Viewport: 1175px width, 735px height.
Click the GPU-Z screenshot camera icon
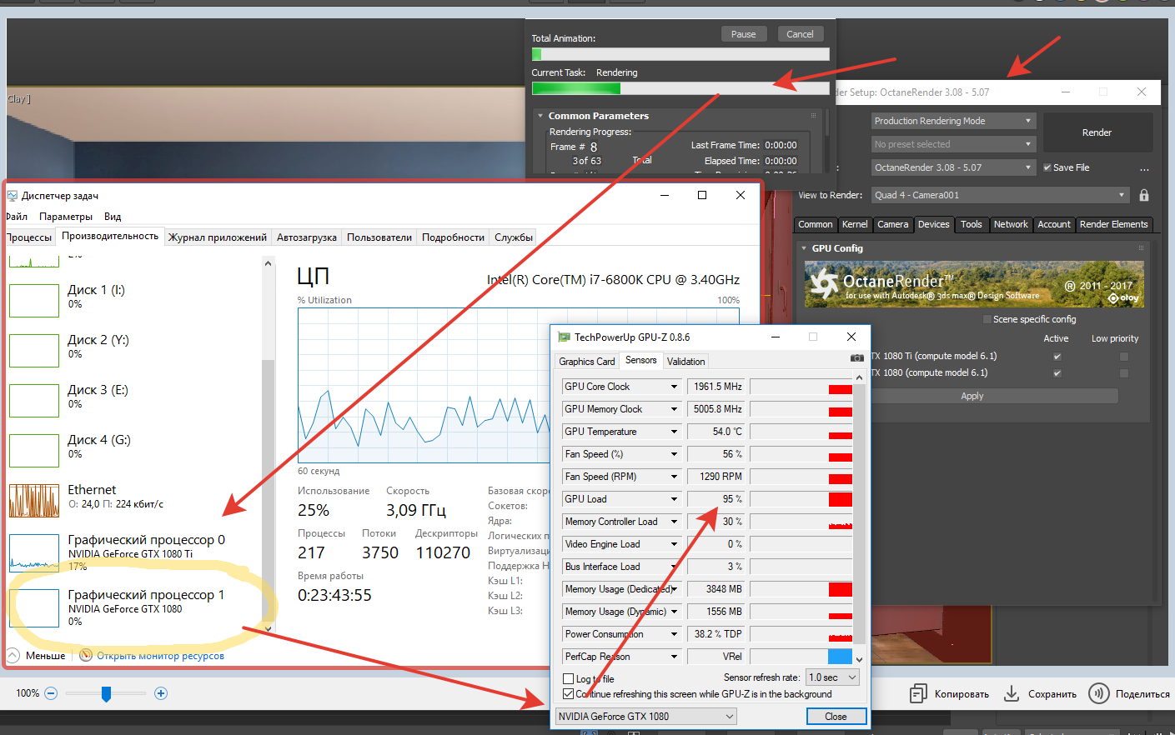tap(856, 357)
